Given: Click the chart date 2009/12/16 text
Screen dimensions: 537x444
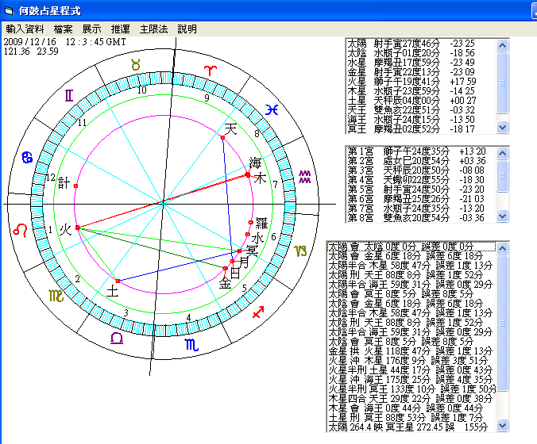Looking at the screenshot, I should [30, 42].
